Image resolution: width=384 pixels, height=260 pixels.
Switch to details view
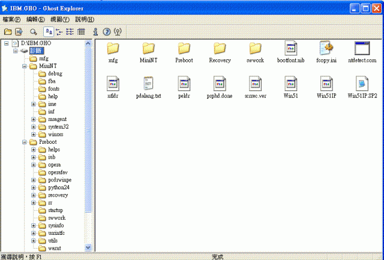(81, 32)
